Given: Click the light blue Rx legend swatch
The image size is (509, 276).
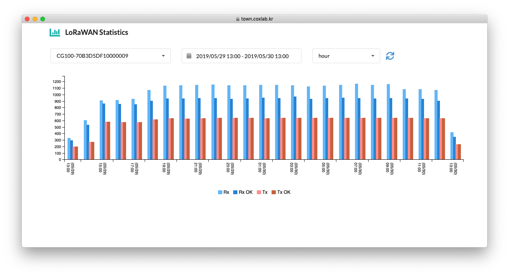Looking at the screenshot, I should tap(220, 192).
